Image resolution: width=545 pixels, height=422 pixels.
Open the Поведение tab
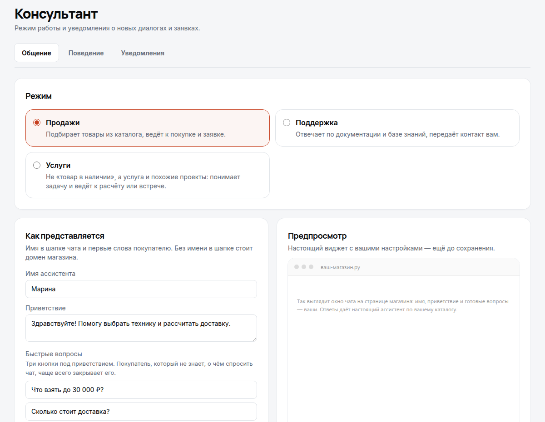click(x=86, y=53)
